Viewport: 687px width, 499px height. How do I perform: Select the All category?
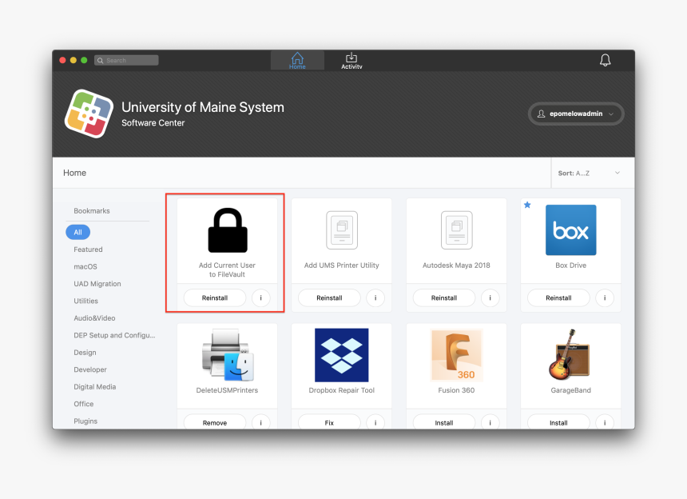pyautogui.click(x=77, y=232)
